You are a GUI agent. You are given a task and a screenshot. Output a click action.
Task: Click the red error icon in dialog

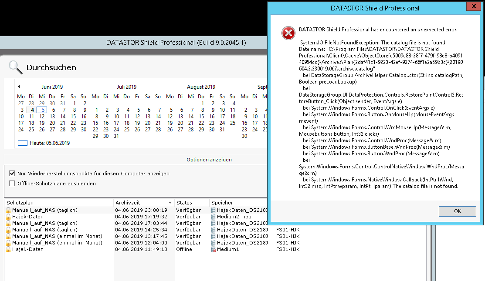click(x=288, y=33)
